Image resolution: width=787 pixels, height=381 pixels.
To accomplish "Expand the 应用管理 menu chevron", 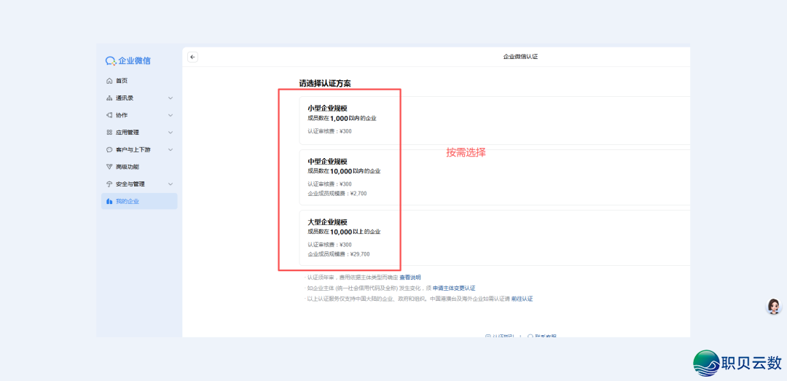I will (x=171, y=133).
